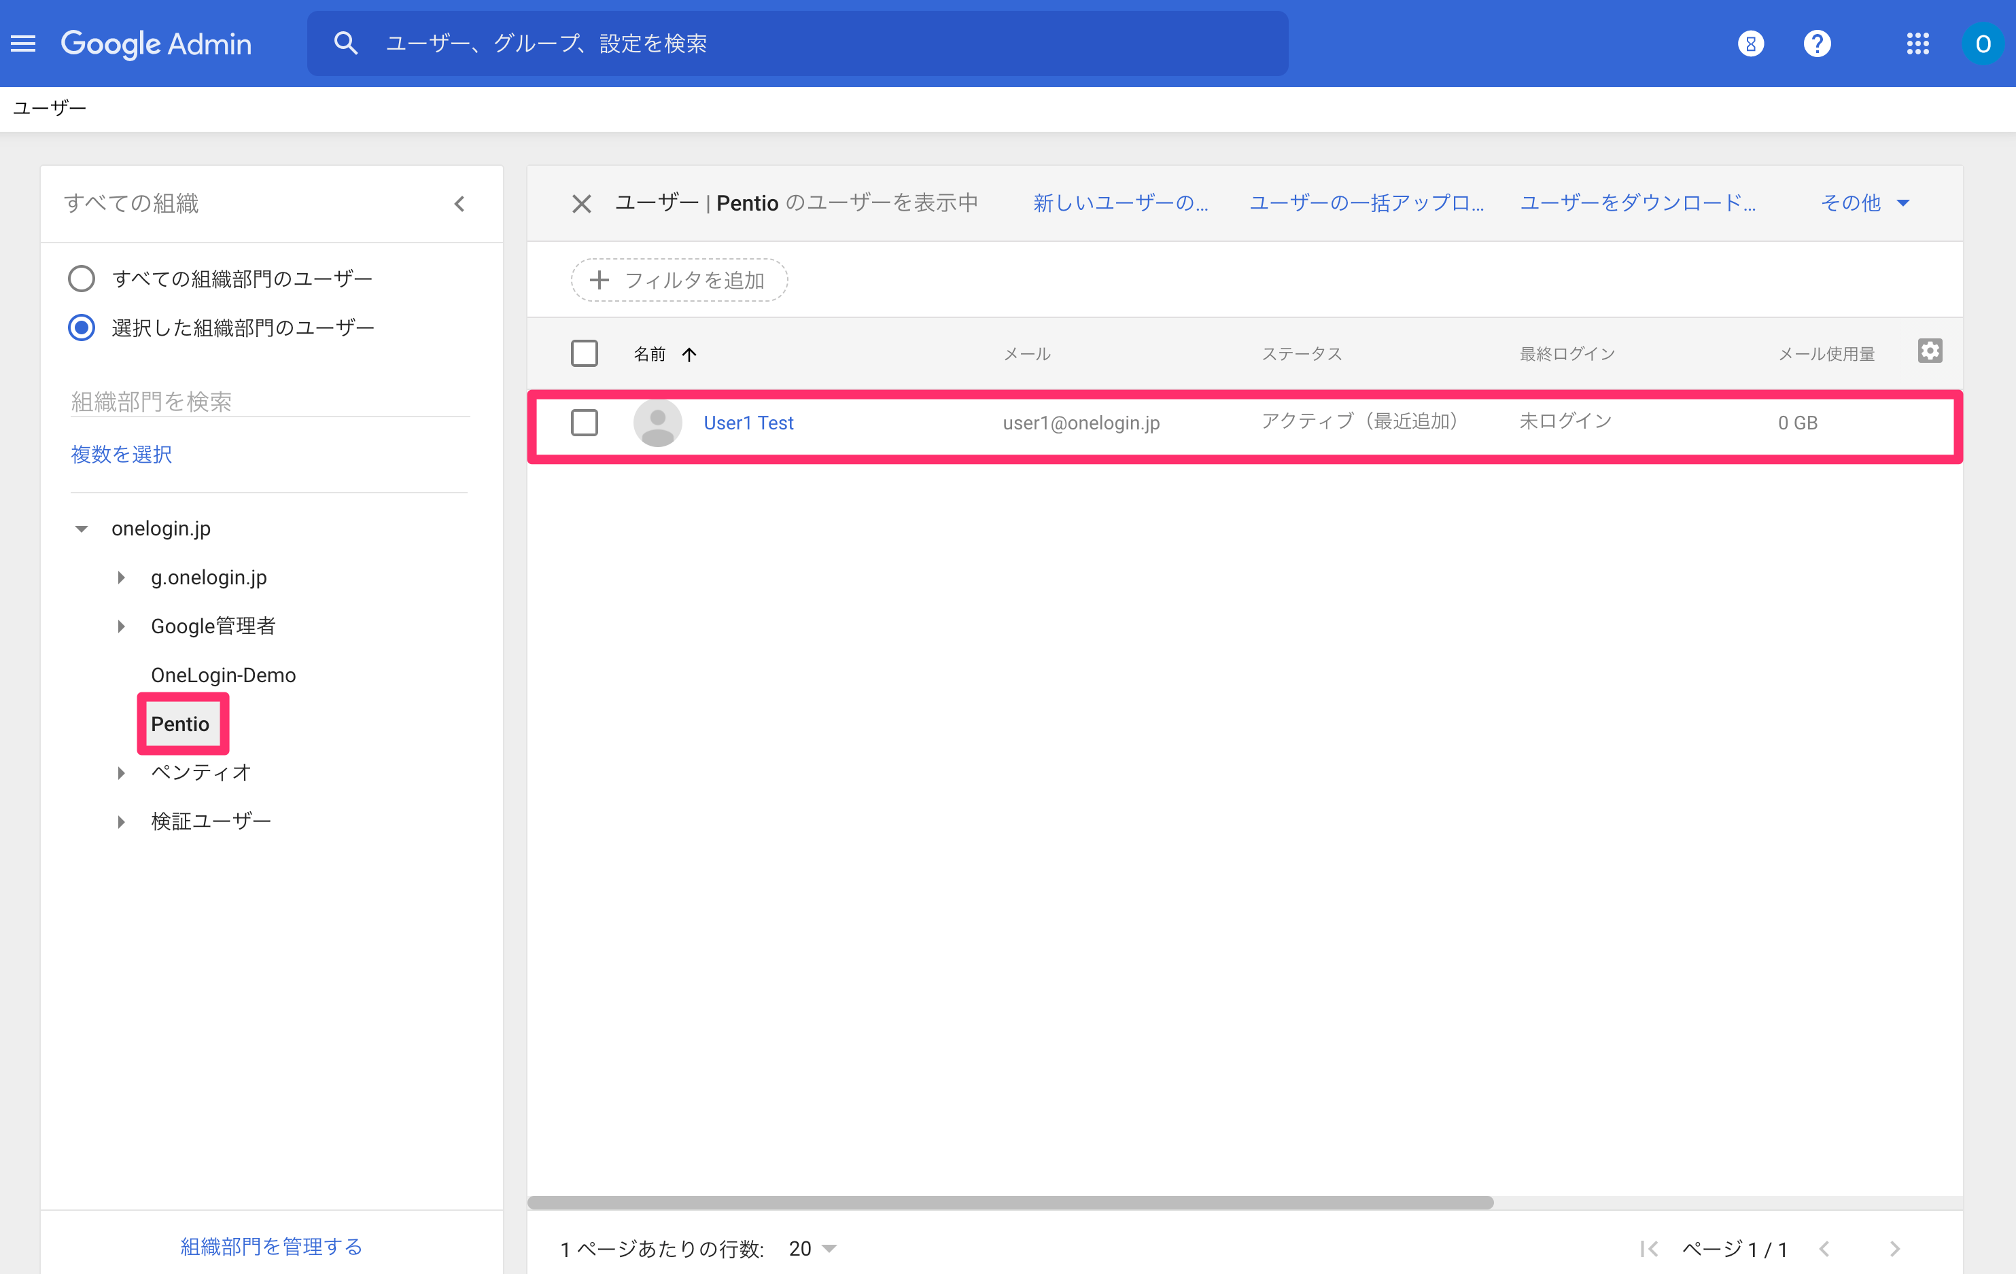Open the Google apps grid
2016x1274 pixels.
[1917, 43]
